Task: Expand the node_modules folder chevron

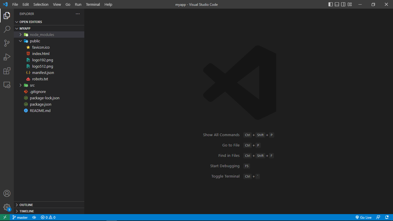Action: (20, 35)
